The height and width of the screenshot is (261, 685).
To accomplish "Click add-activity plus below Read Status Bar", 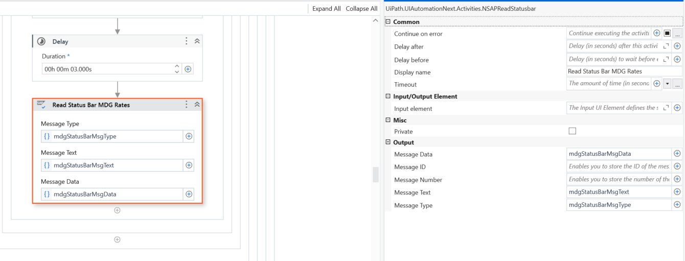I will (117, 210).
